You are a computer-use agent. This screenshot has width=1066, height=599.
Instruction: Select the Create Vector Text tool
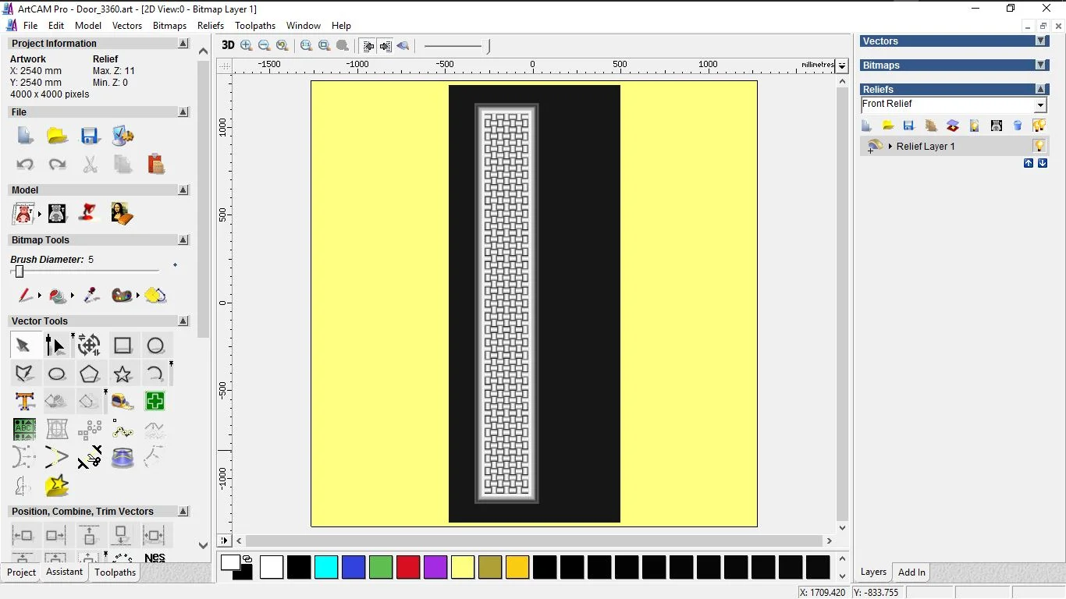(25, 402)
